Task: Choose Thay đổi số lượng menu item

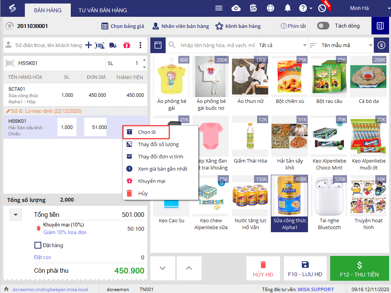Action: tap(160, 144)
